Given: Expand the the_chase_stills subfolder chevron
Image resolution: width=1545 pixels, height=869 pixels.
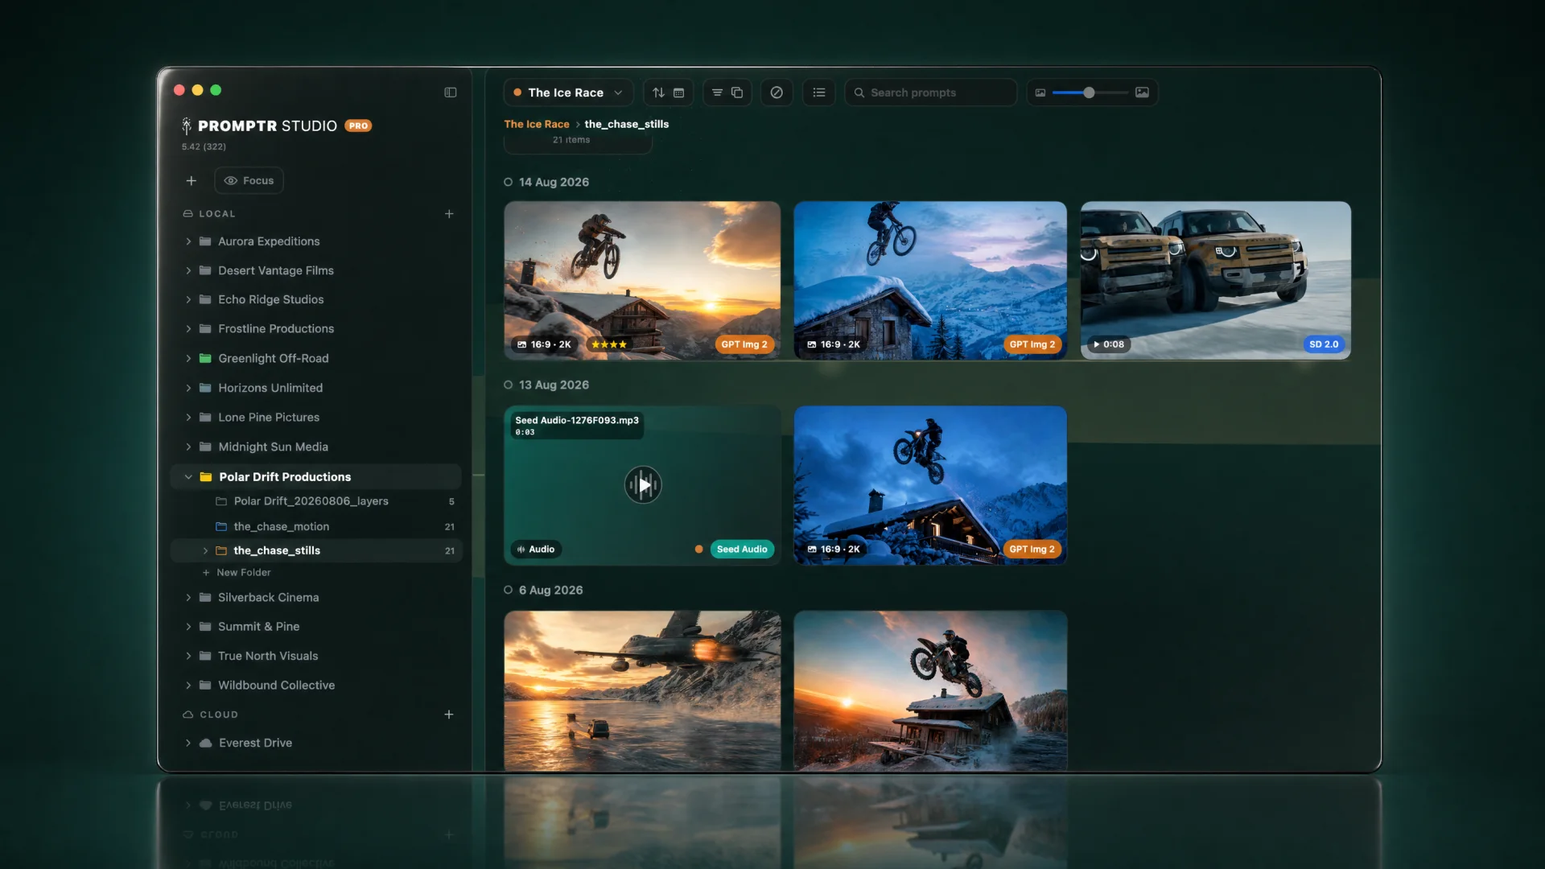Looking at the screenshot, I should (205, 551).
